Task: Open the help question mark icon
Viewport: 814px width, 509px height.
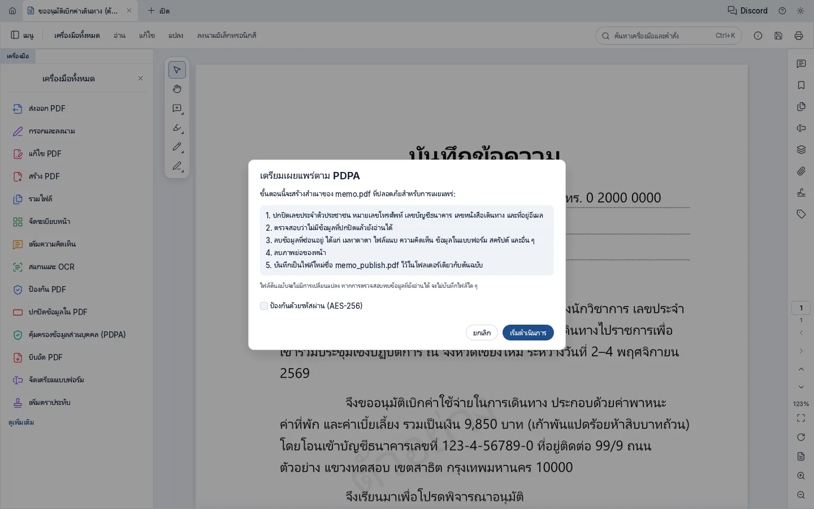Action: (x=782, y=11)
